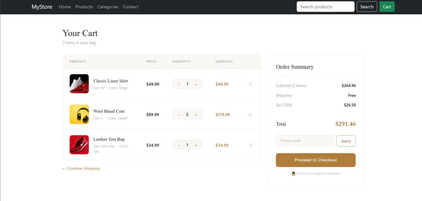Increase Classic Linen Shirt quantity
This screenshot has height=201, width=422.
coord(196,84)
